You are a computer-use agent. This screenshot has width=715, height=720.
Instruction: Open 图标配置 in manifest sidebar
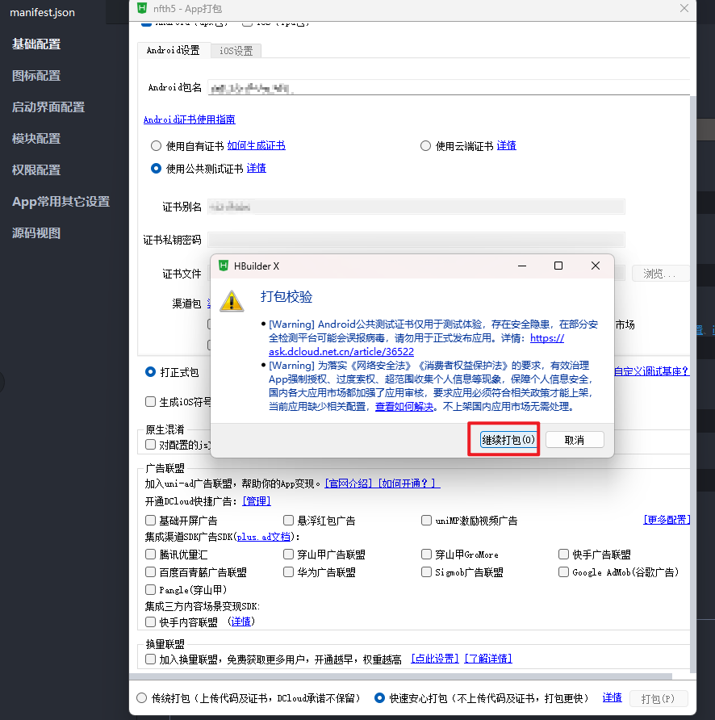(x=36, y=76)
